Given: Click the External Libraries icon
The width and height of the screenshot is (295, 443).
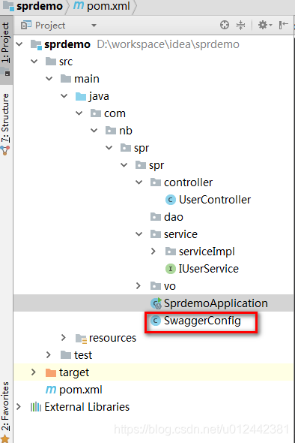Looking at the screenshot, I should click(x=36, y=407).
